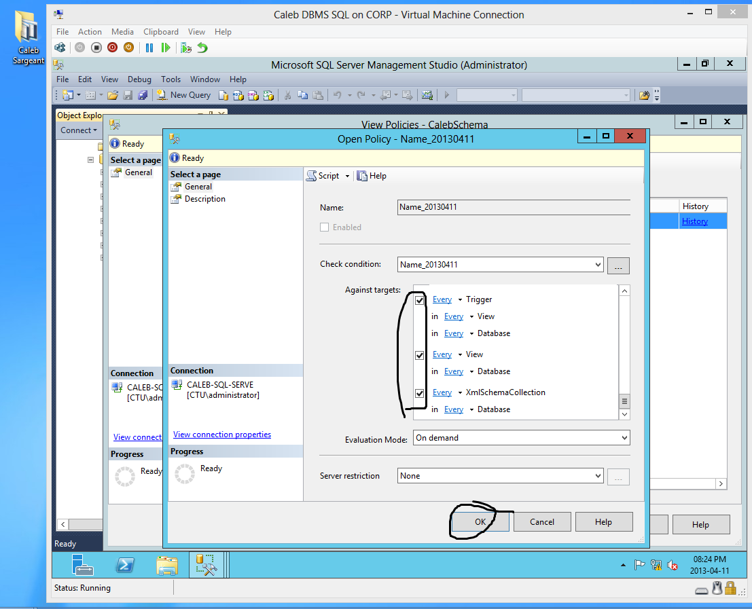The height and width of the screenshot is (609, 752).
Task: Click the green Reset VM play icon
Action: pos(166,48)
